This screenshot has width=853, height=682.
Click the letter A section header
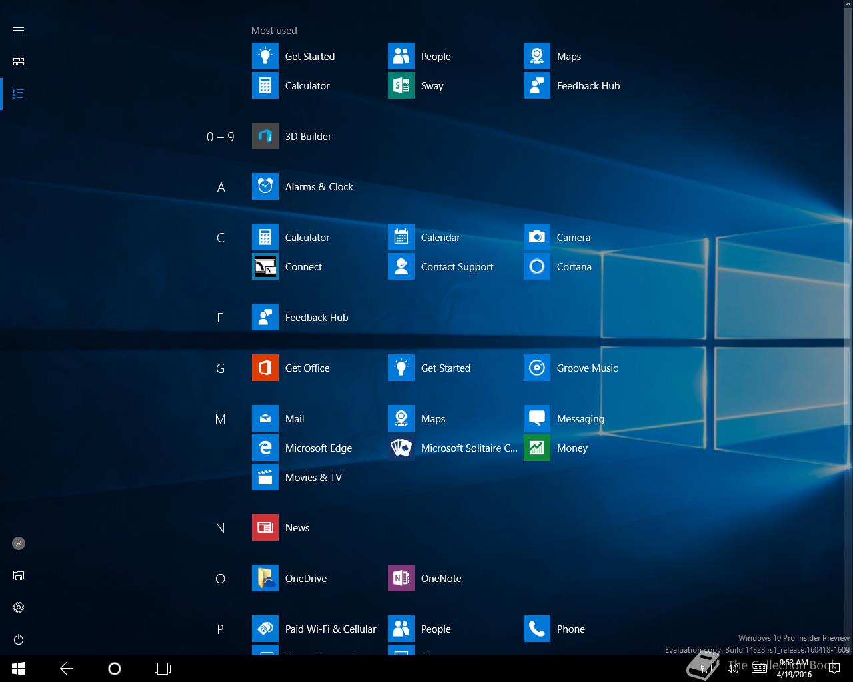click(x=221, y=187)
